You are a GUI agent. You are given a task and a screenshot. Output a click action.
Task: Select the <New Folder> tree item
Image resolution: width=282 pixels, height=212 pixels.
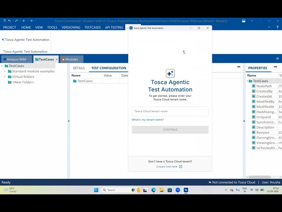tap(23, 82)
